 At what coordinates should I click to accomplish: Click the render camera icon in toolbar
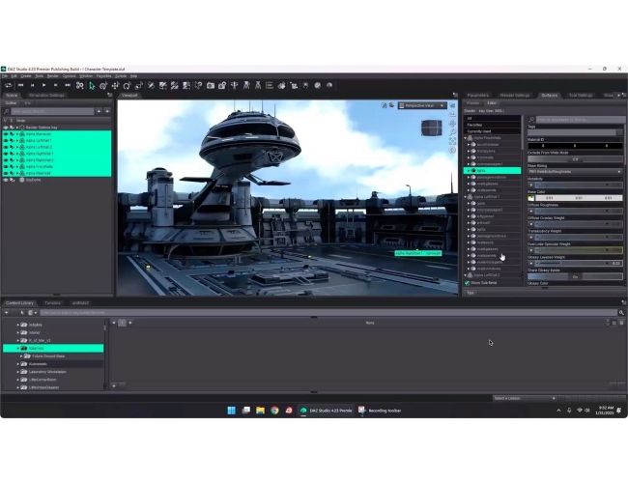(212, 85)
